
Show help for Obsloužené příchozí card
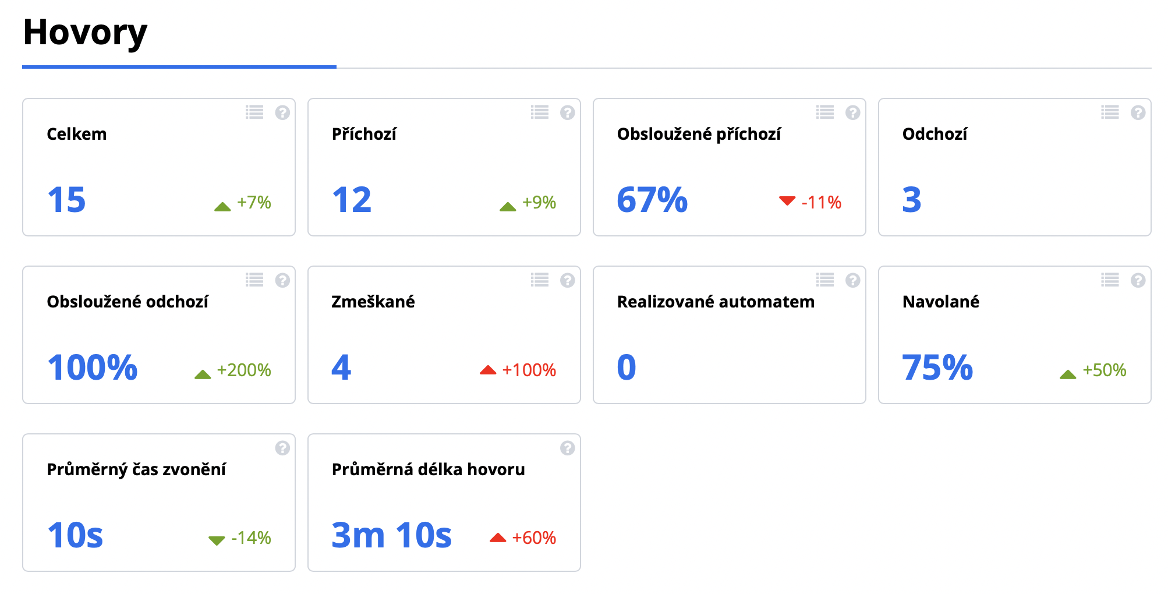(853, 112)
